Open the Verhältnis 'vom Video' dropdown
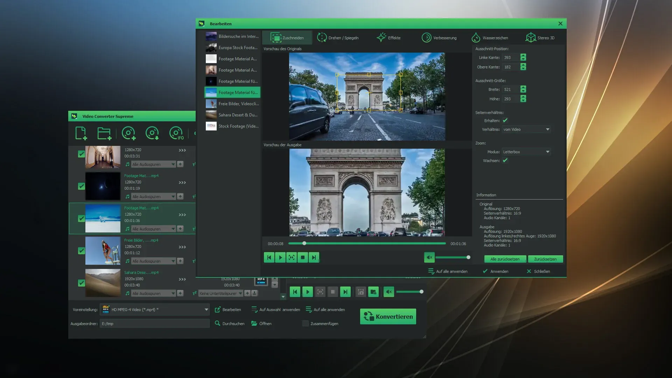The width and height of the screenshot is (672, 378). point(526,129)
